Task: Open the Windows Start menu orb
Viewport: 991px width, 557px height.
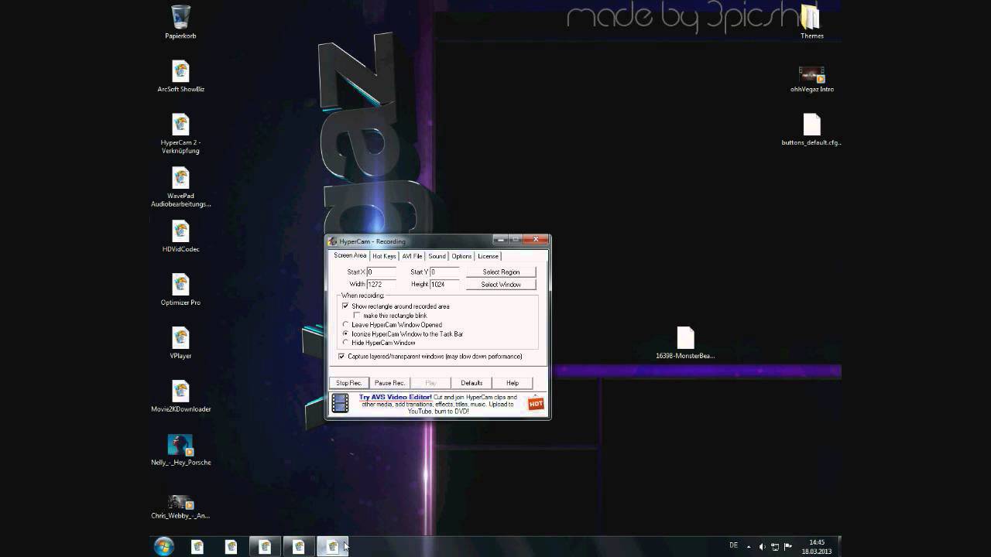Action: [x=163, y=546]
